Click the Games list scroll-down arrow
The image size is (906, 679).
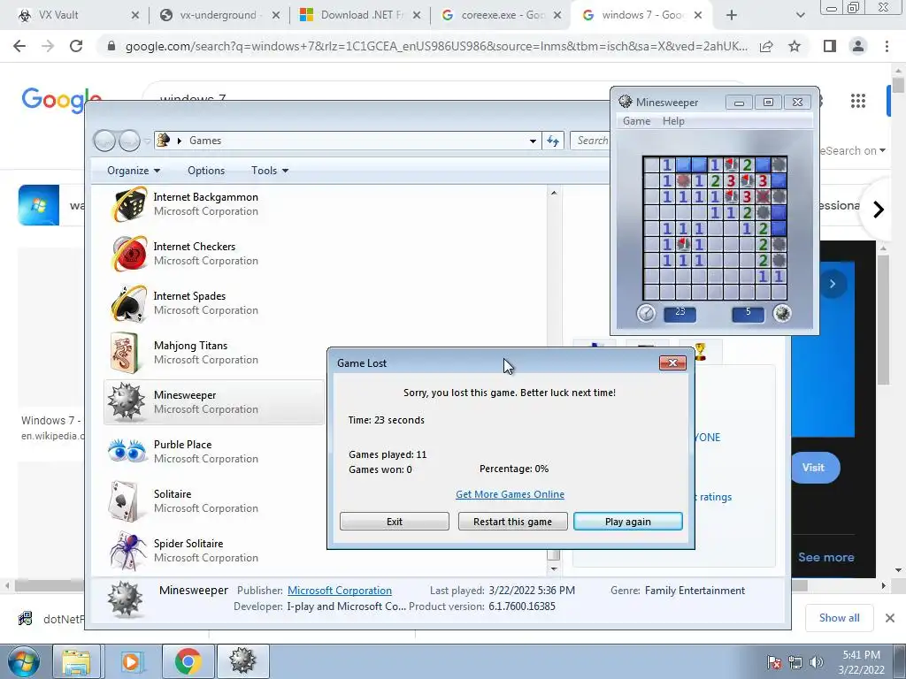[x=554, y=568]
